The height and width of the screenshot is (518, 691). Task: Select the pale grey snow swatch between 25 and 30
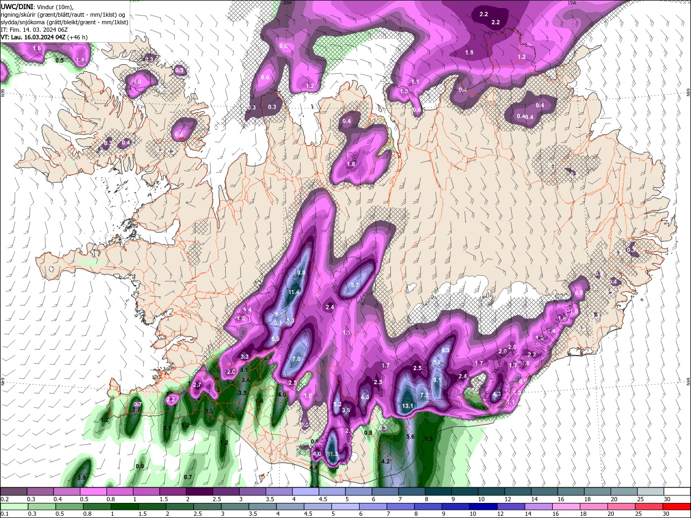pyautogui.click(x=650, y=492)
